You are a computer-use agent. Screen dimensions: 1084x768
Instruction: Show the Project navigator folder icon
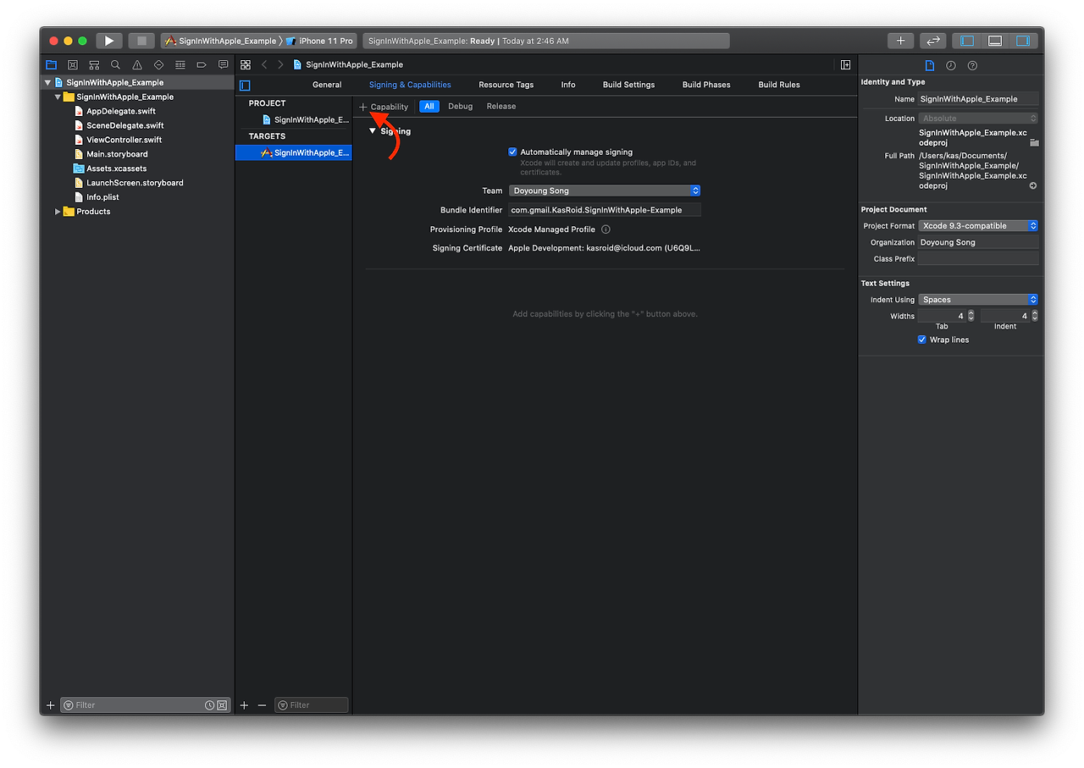(51, 65)
